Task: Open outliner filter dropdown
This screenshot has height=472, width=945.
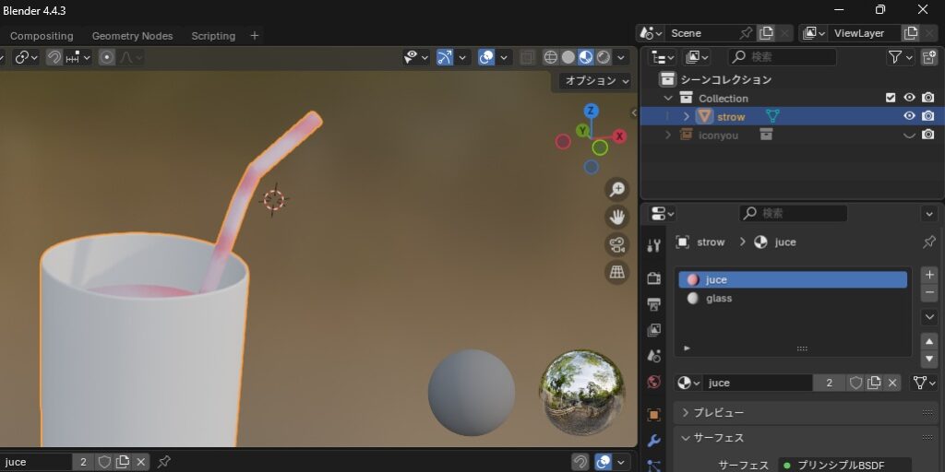Action: [901, 57]
